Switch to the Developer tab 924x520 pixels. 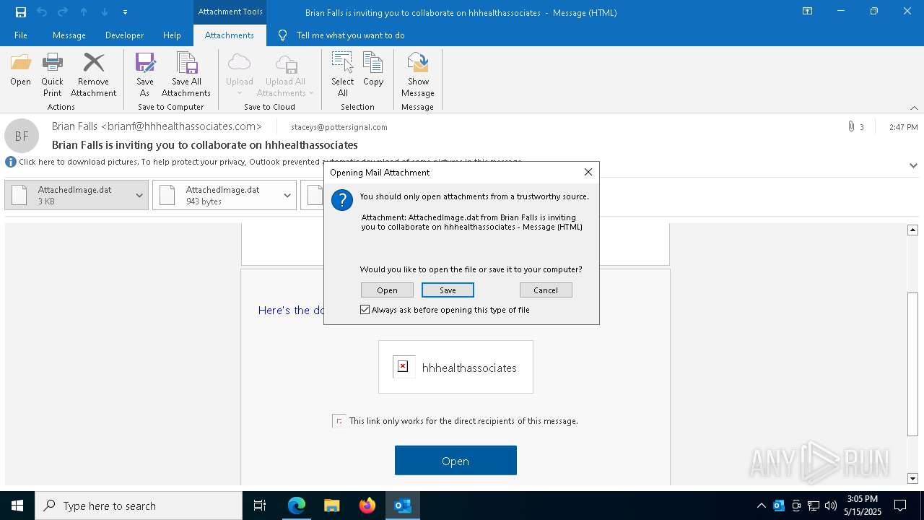click(124, 35)
